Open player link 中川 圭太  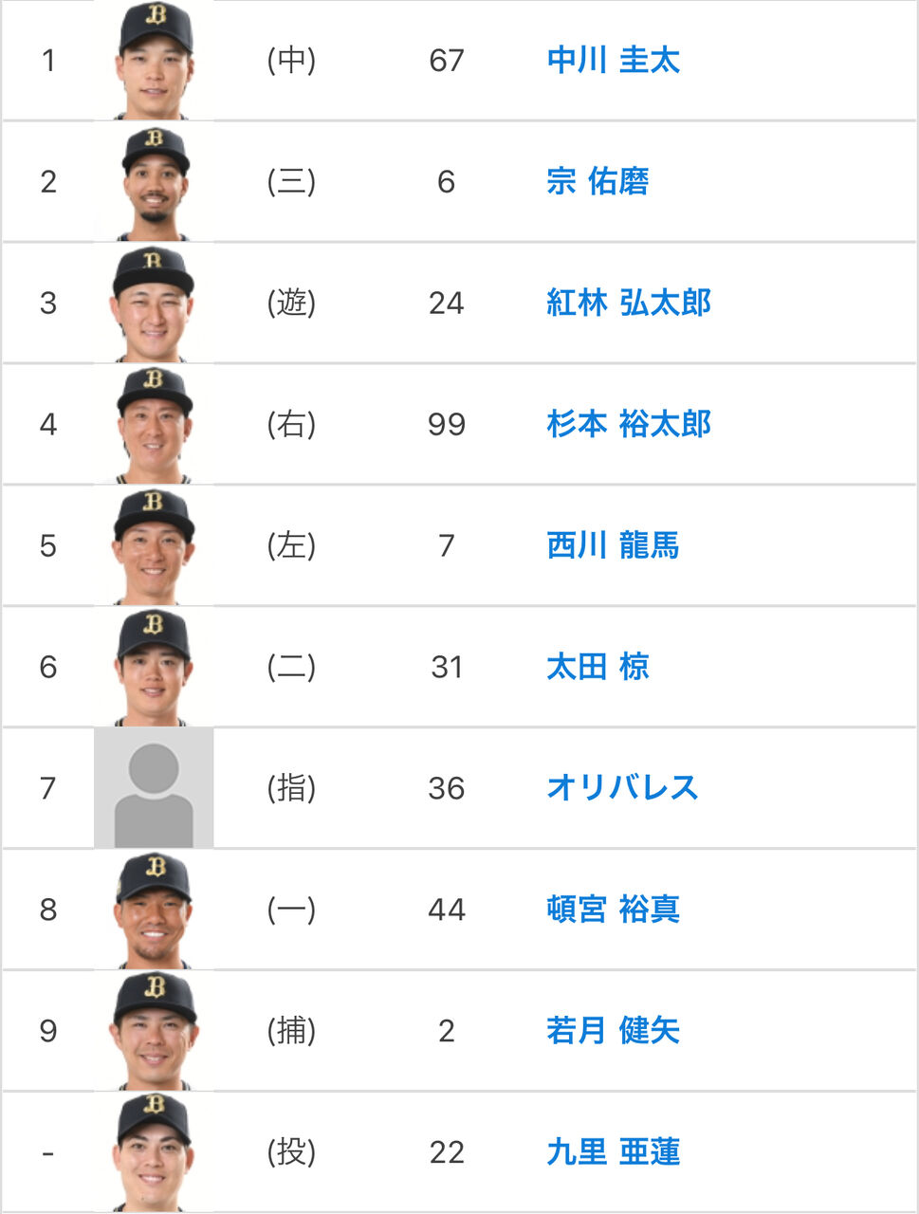pyautogui.click(x=614, y=61)
